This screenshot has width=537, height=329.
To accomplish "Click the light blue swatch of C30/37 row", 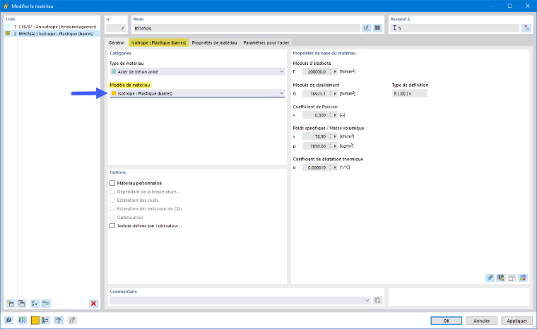I will (8, 26).
